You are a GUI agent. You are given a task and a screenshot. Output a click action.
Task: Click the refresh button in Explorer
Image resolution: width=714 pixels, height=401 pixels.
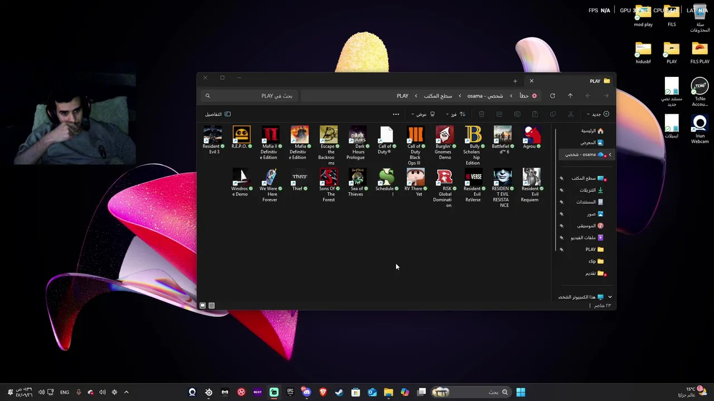[552, 96]
